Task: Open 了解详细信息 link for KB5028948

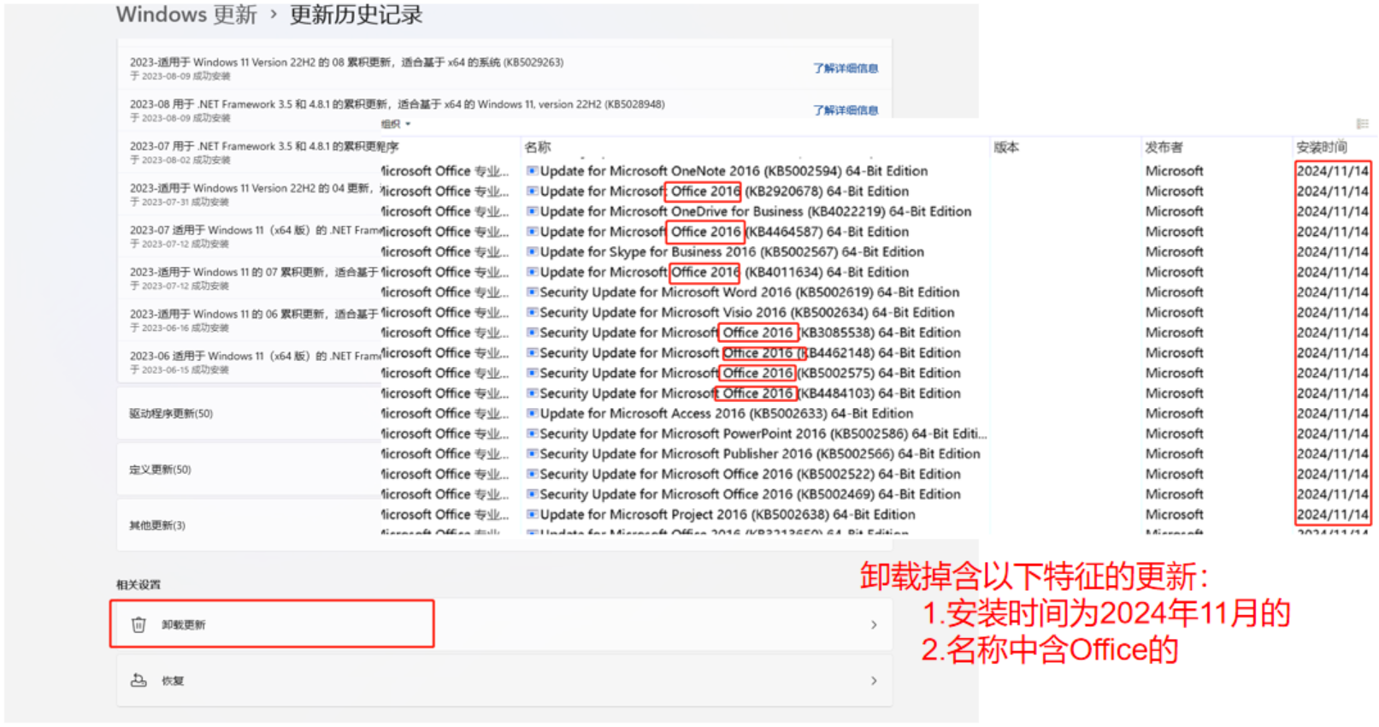Action: 845,110
